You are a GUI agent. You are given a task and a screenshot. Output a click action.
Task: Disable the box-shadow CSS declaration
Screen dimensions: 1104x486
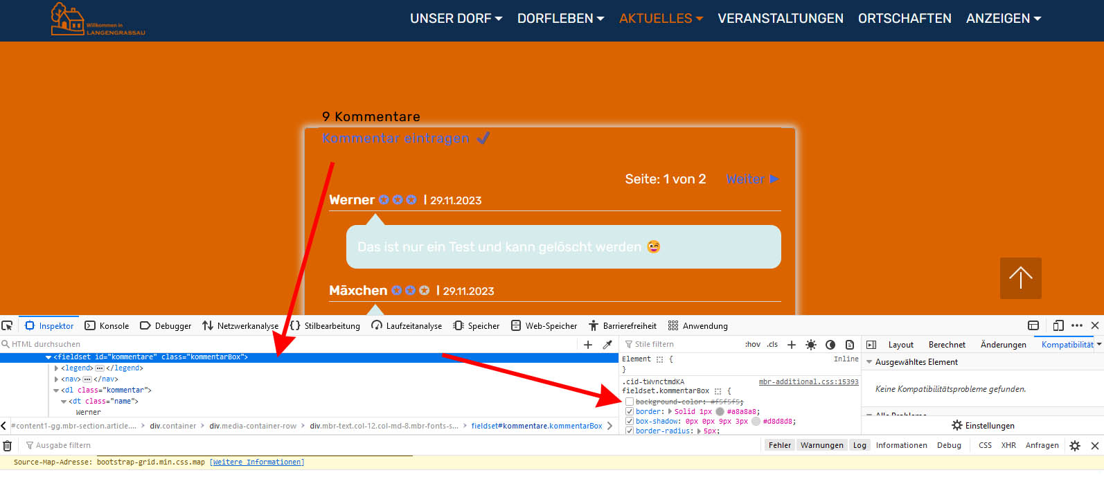click(630, 421)
